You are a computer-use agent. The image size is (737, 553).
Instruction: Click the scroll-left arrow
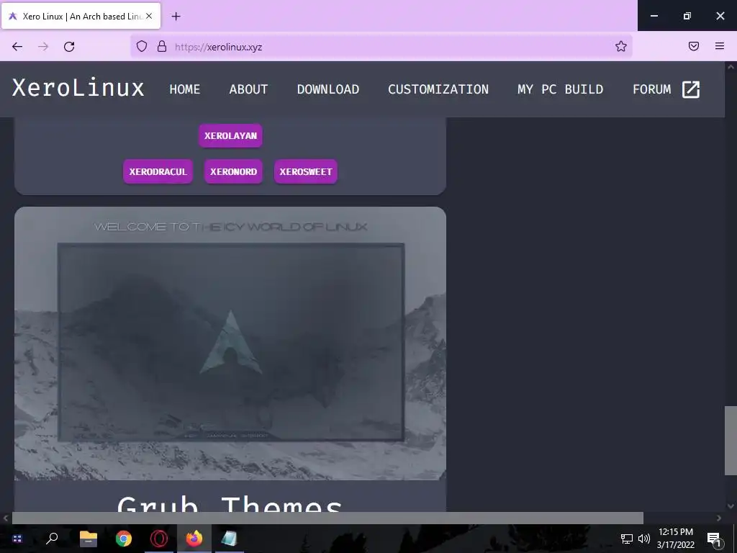[x=6, y=518]
